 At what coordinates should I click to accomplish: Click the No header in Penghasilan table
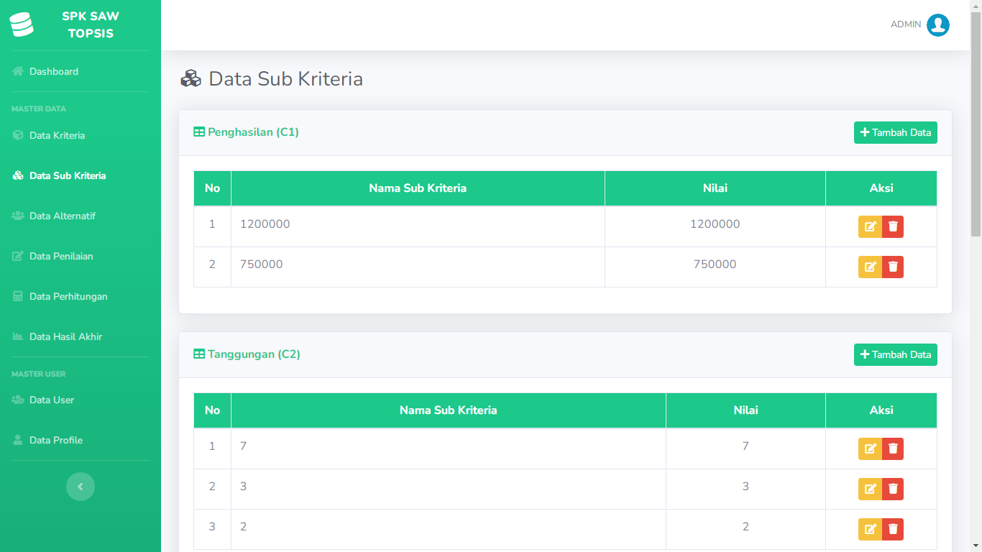tap(212, 188)
